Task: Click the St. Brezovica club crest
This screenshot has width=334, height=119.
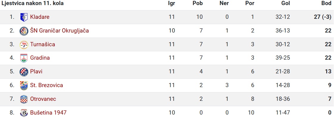Action: 24,86
